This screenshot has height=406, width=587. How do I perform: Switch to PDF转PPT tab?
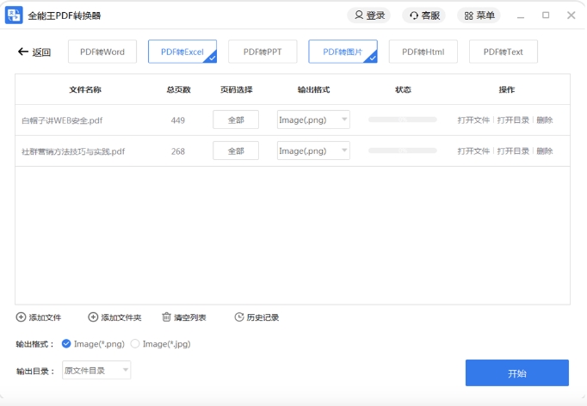(x=263, y=52)
